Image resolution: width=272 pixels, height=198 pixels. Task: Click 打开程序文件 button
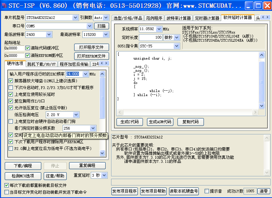(x=91, y=47)
